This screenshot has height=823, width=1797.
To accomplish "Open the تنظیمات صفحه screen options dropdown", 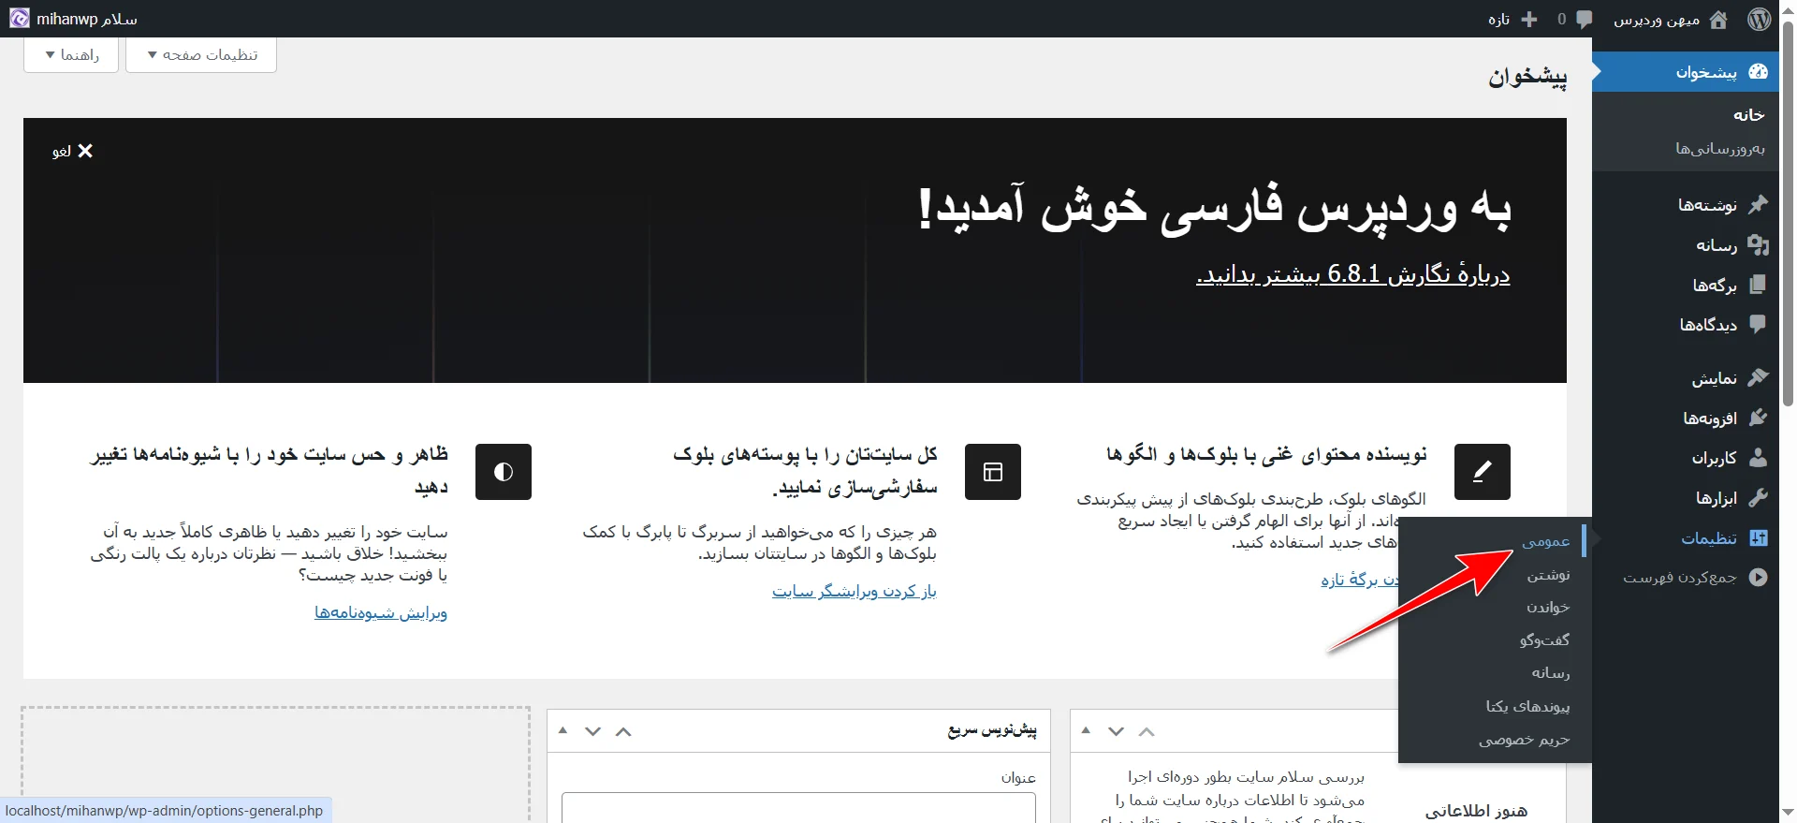I will (201, 54).
